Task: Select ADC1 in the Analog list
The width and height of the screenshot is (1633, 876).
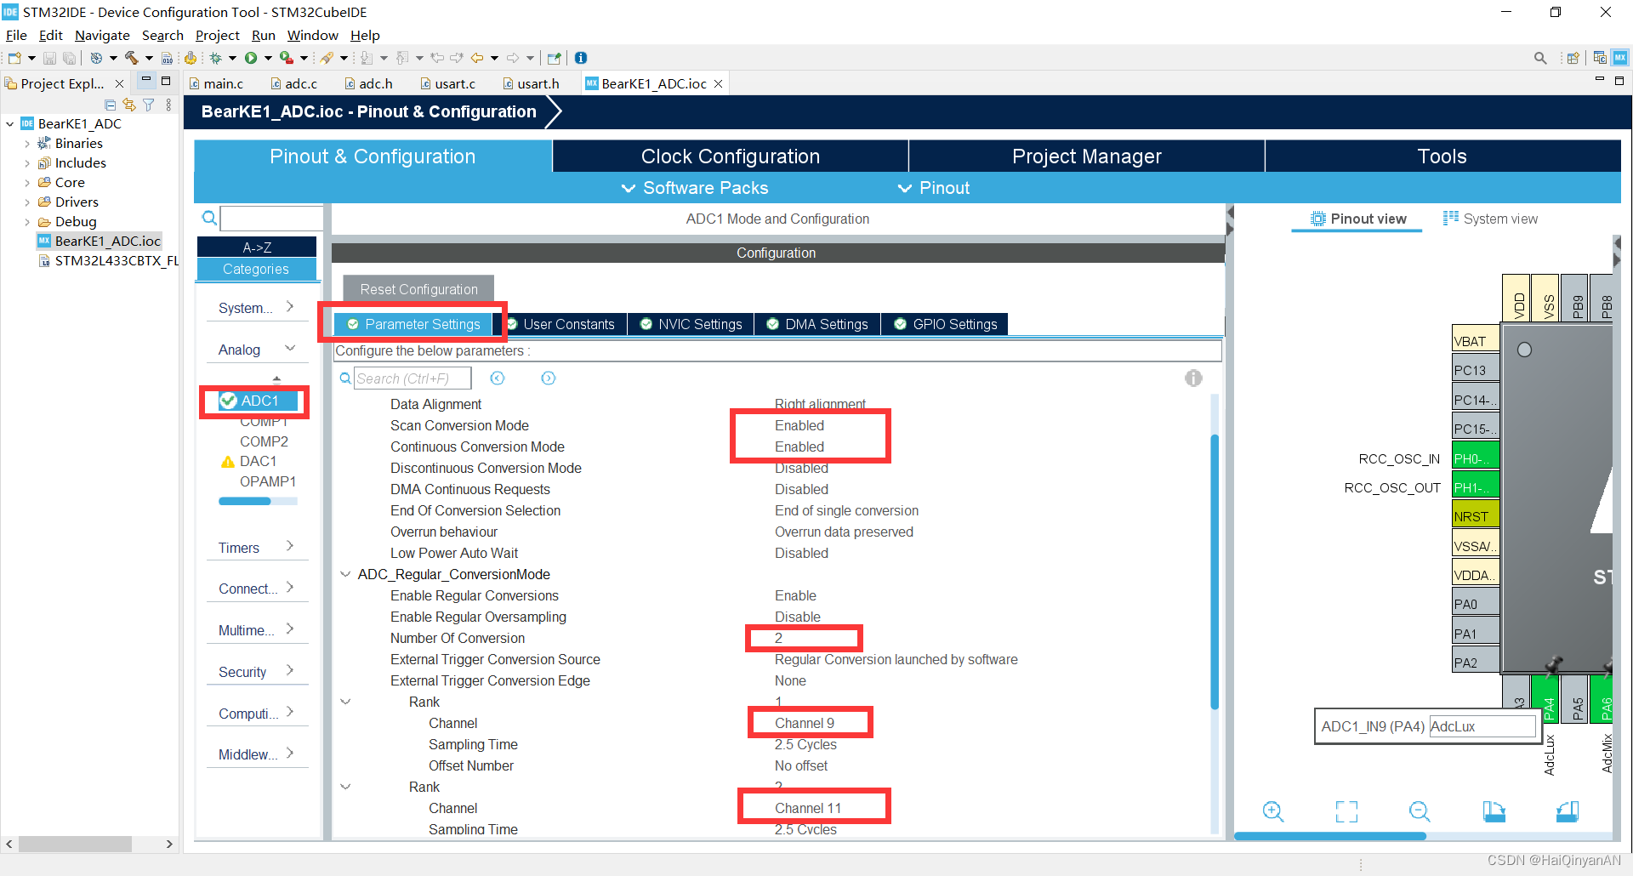Action: pyautogui.click(x=259, y=401)
